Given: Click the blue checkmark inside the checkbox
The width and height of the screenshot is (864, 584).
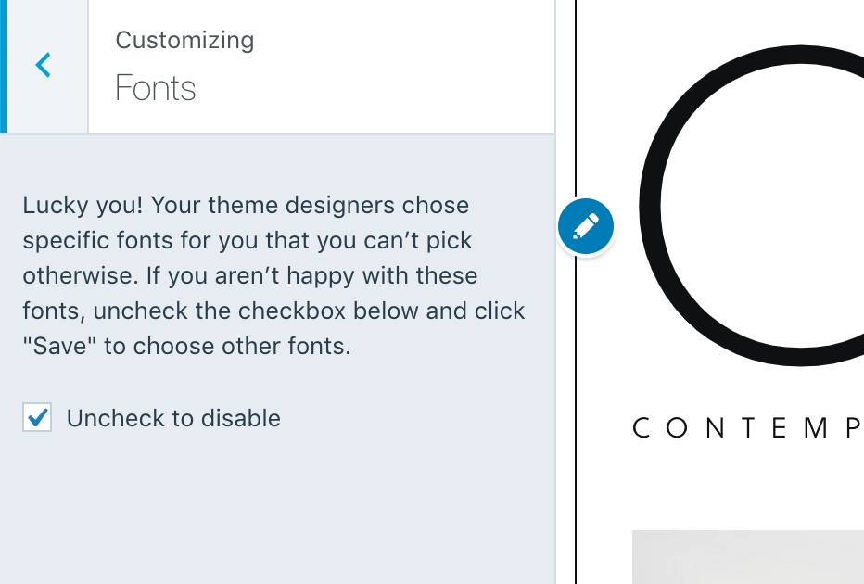Looking at the screenshot, I should (x=37, y=417).
